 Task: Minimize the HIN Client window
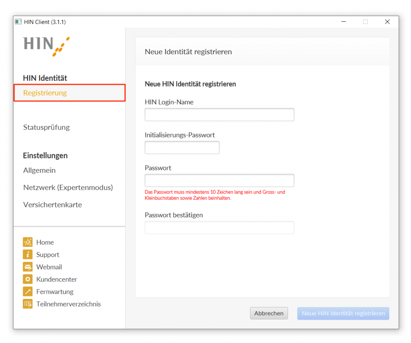pos(344,22)
